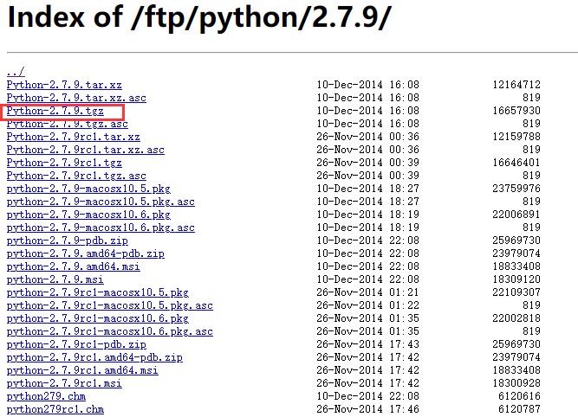This screenshot has height=417, width=578.
Task: Select file size 22006891
Action: point(516,215)
